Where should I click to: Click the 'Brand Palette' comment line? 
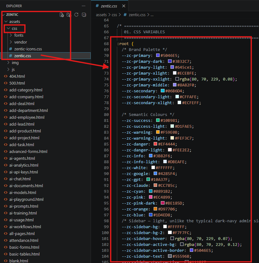144,50
